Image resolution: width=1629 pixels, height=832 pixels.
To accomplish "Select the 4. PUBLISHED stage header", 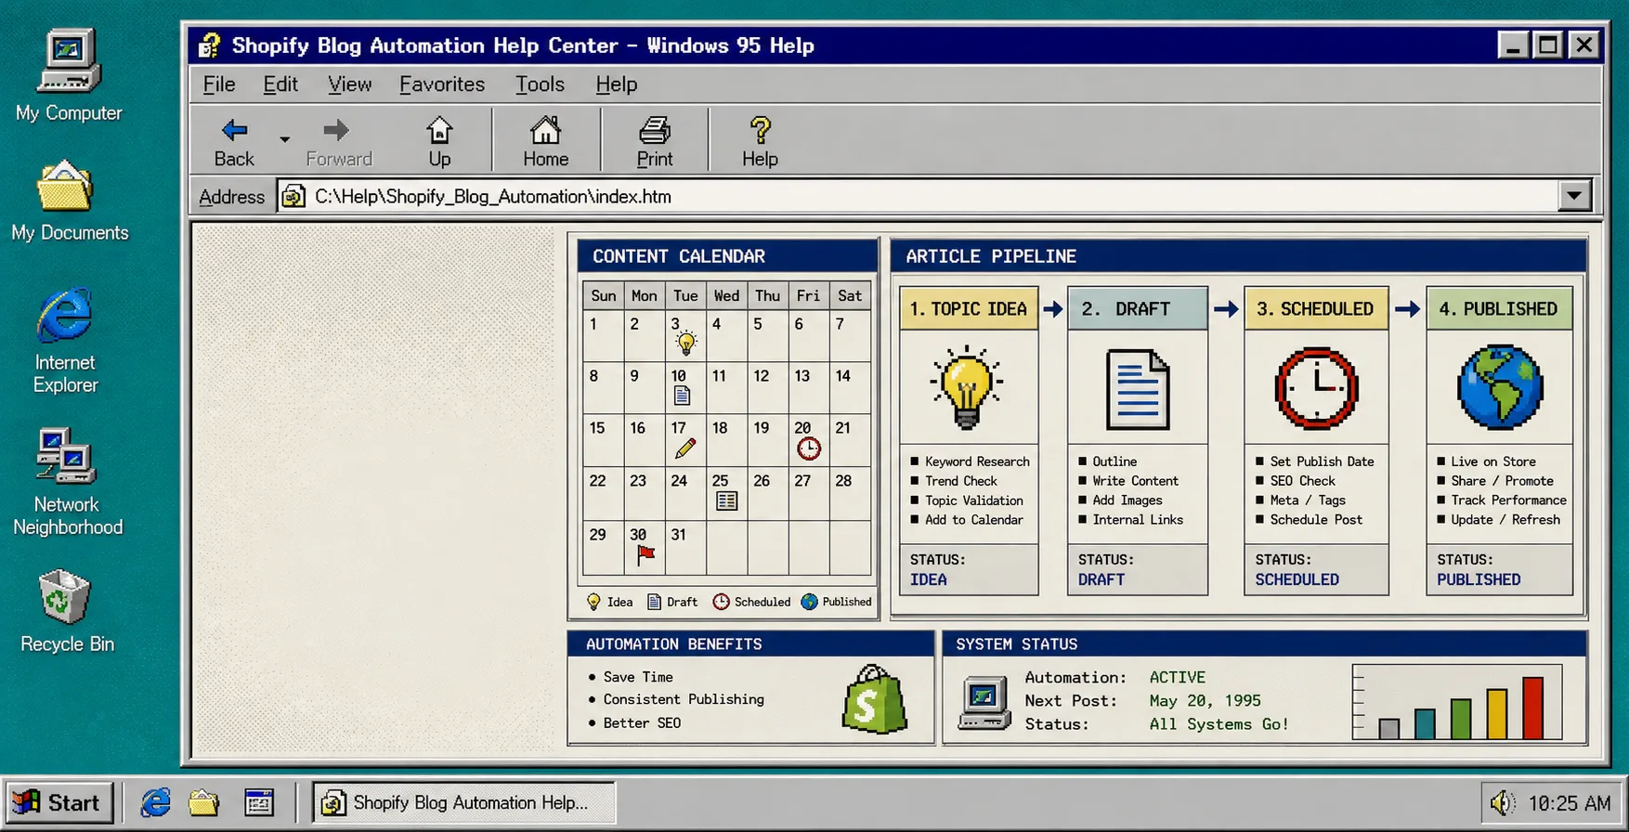I will (x=1500, y=308).
